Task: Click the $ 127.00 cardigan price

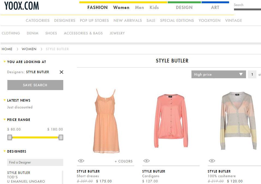Action: [150, 181]
